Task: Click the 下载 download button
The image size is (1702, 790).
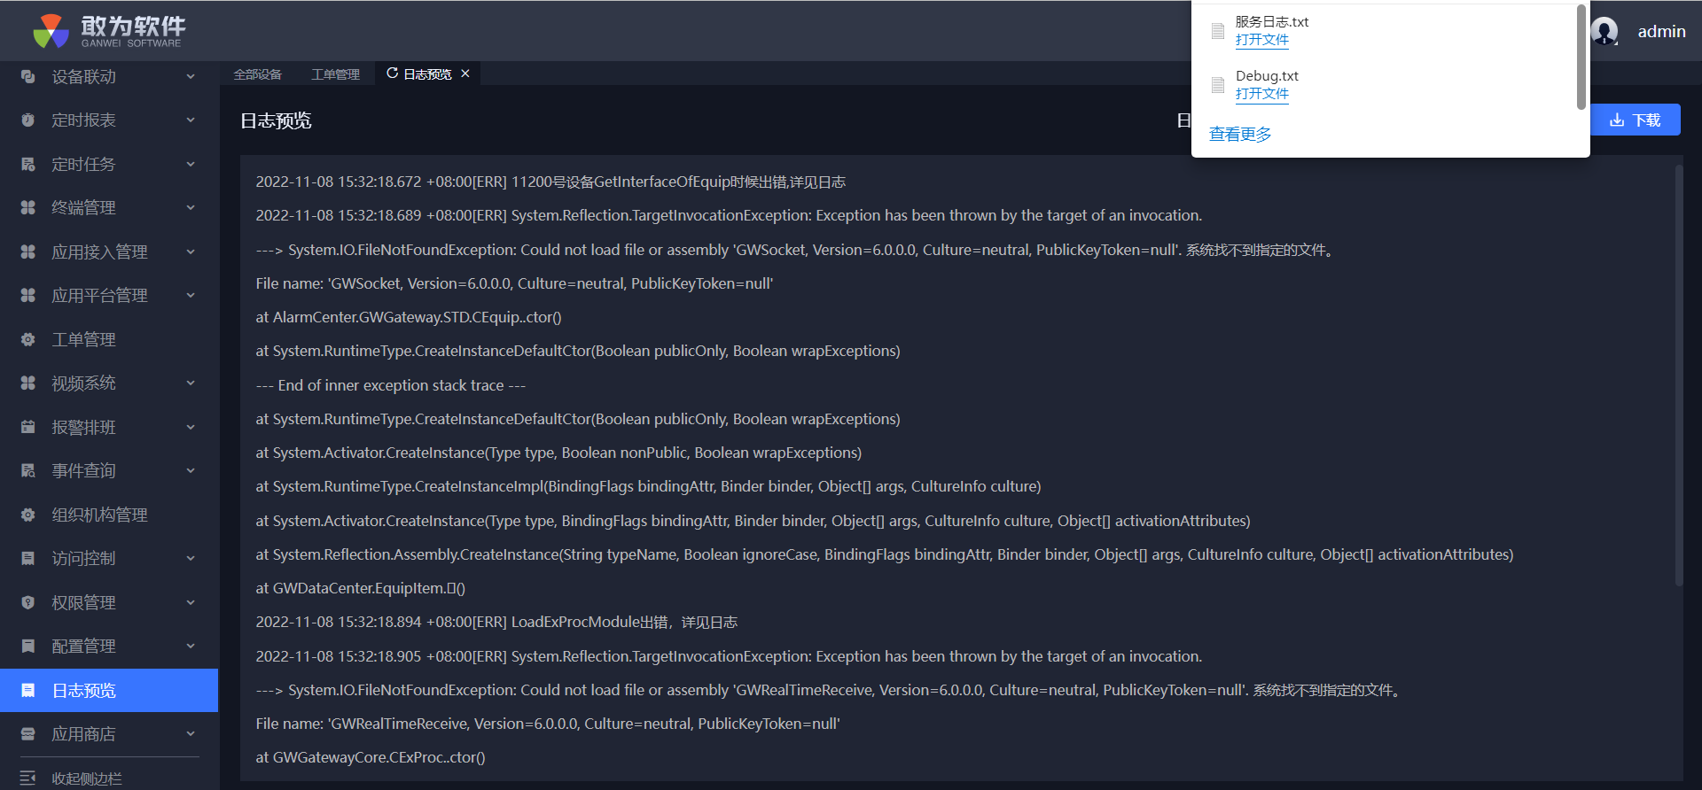Action: pyautogui.click(x=1635, y=120)
